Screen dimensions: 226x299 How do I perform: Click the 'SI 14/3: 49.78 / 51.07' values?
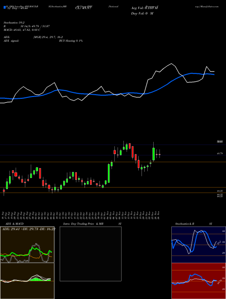pyautogui.click(x=35, y=26)
